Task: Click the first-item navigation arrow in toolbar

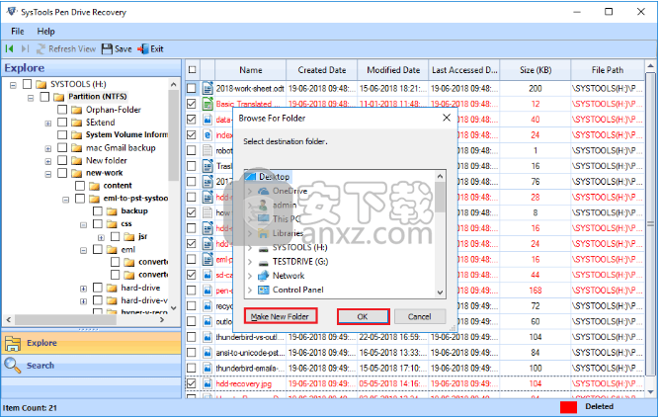Action: [9, 48]
